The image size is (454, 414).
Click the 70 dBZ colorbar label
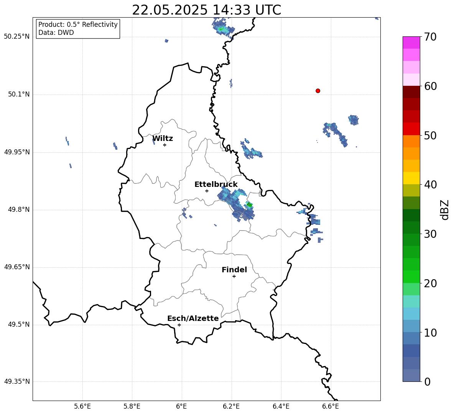(430, 37)
